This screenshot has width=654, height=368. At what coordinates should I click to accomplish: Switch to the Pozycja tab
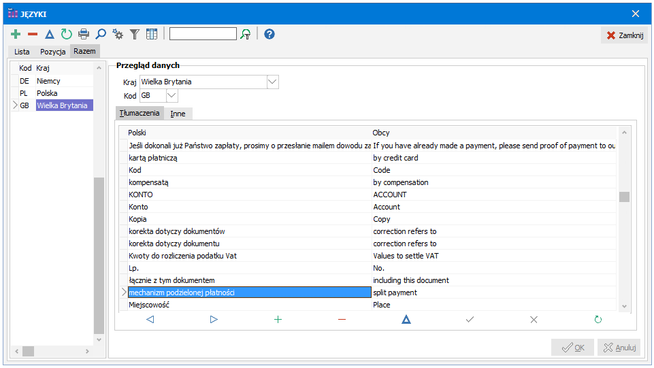(x=52, y=52)
